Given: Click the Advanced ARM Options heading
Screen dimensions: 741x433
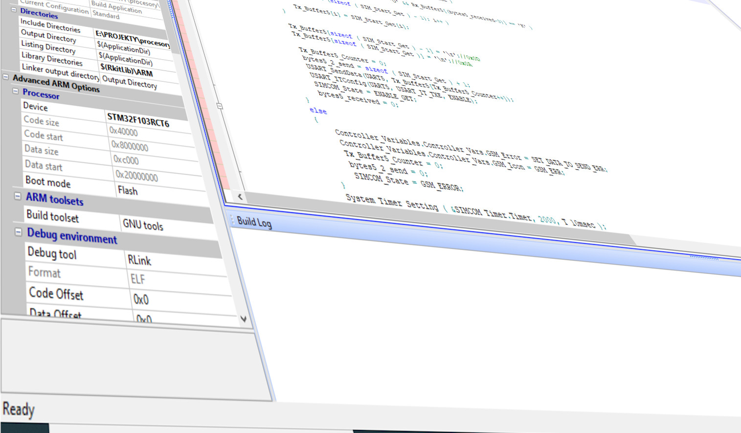Looking at the screenshot, I should click(x=56, y=84).
